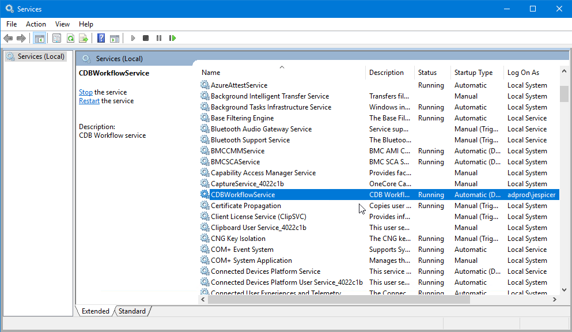
Task: Click the Export List toolbar icon
Action: click(84, 38)
